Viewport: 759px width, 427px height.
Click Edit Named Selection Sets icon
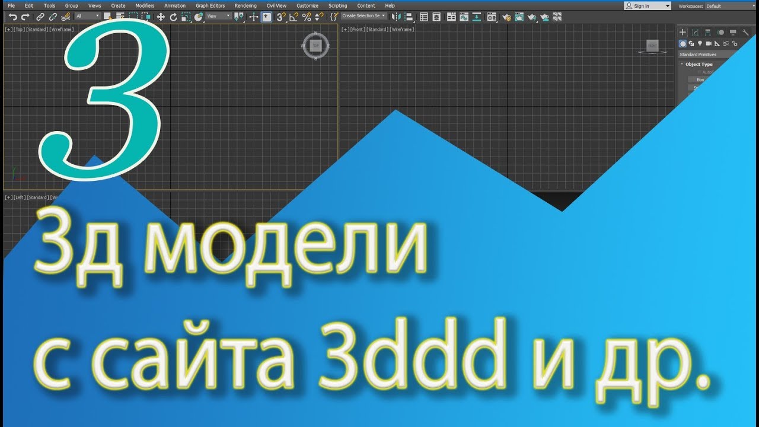(x=334, y=17)
